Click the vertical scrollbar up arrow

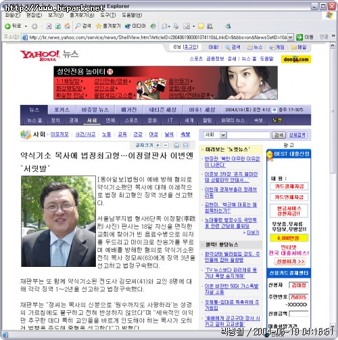pyautogui.click(x=333, y=45)
